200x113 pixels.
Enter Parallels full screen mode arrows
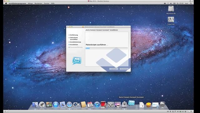(192, 1)
